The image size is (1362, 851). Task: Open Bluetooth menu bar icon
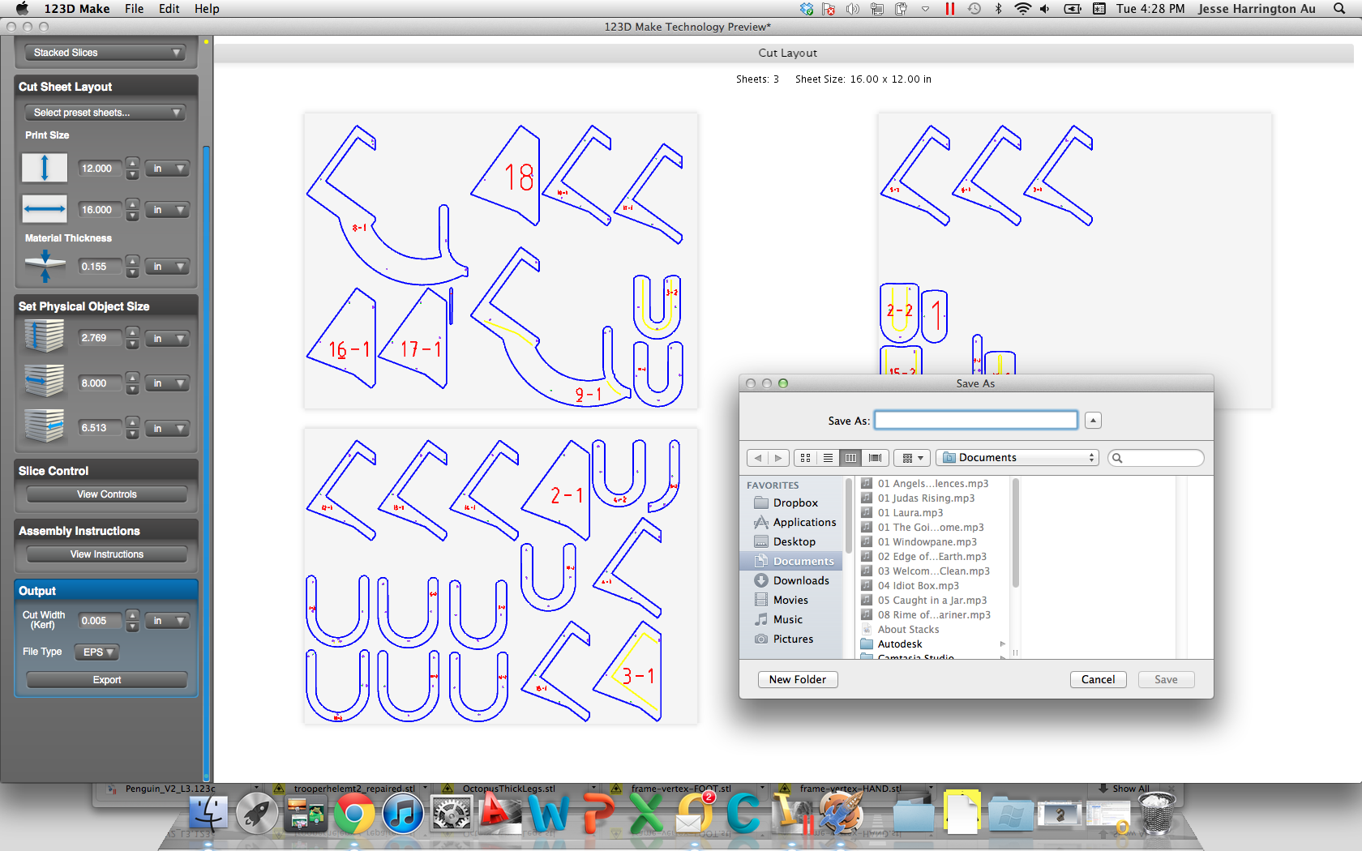(x=998, y=9)
